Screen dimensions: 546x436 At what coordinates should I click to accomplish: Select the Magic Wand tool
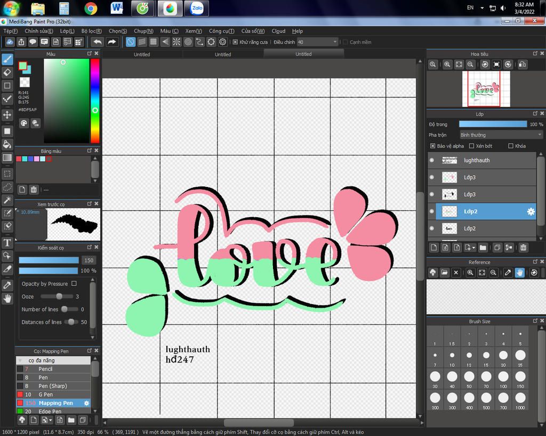[7, 200]
